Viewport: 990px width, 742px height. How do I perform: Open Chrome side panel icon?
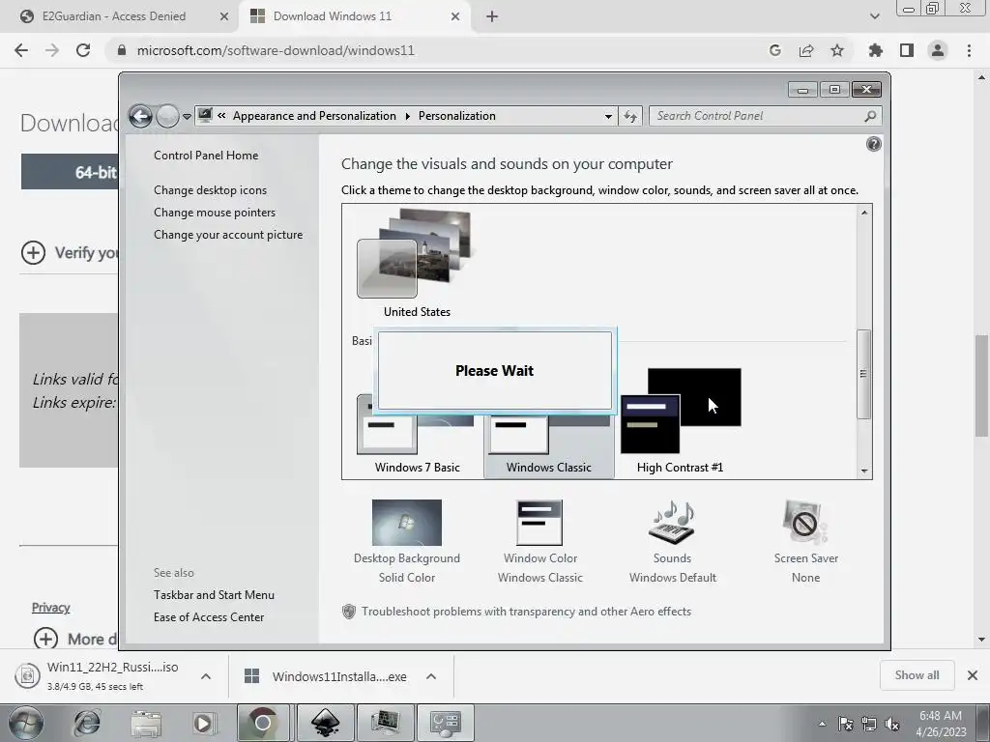coord(906,50)
